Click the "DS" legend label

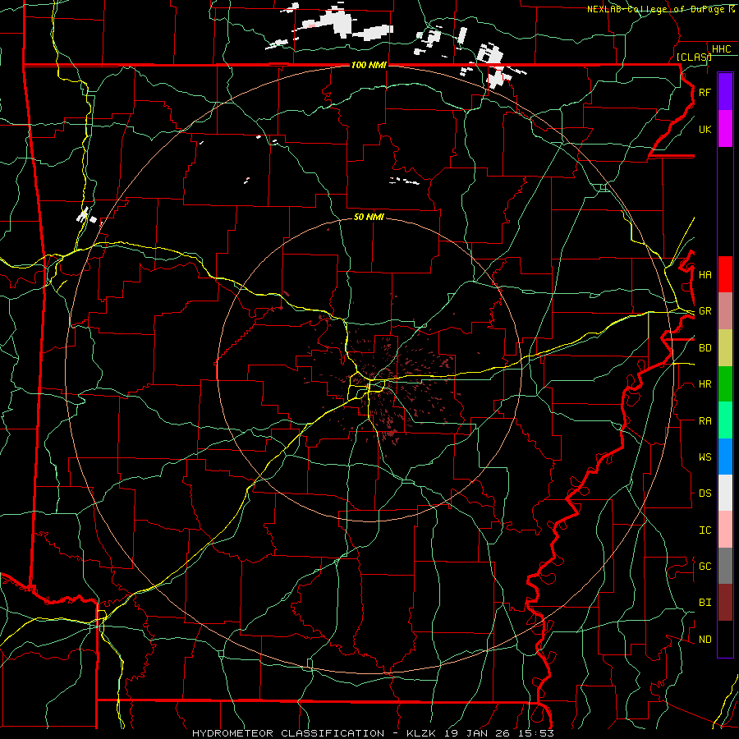(705, 493)
